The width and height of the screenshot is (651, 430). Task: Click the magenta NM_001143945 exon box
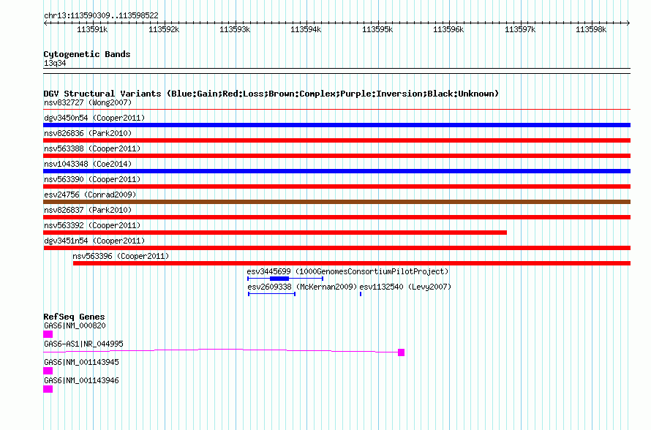pos(48,371)
